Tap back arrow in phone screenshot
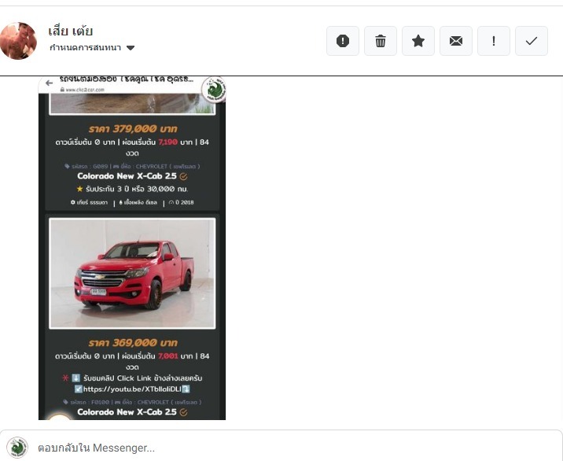Screen dimensions: 563x461 [50, 83]
